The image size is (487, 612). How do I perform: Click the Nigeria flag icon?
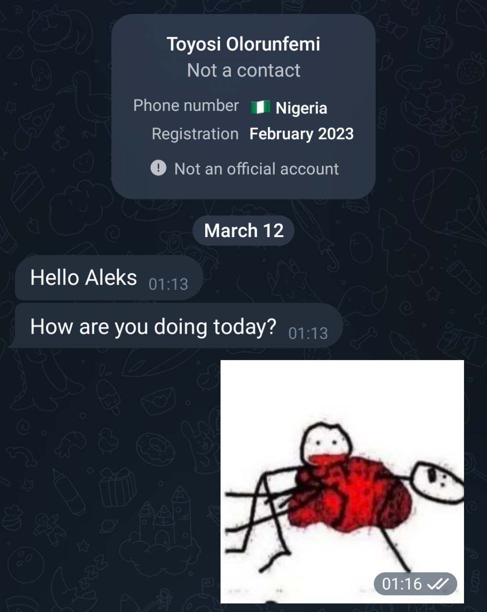[260, 108]
